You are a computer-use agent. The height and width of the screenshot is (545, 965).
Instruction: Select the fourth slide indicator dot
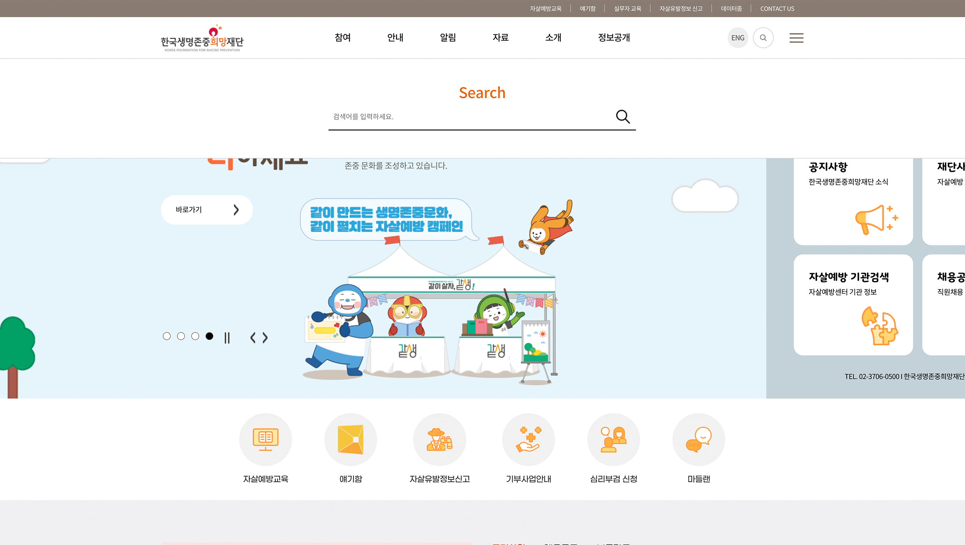point(209,336)
